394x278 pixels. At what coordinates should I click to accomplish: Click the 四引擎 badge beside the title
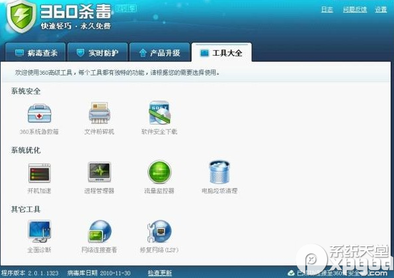(126, 9)
